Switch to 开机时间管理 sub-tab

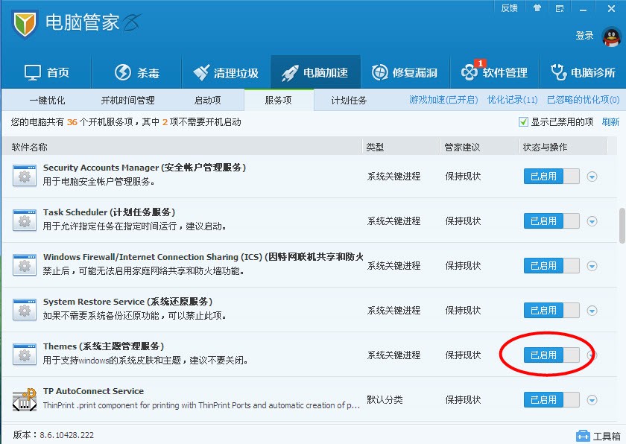pos(127,100)
